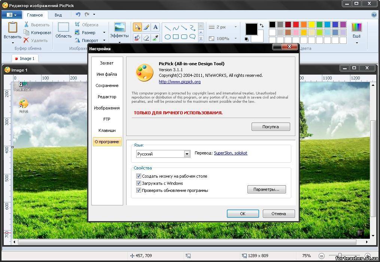Click the Отмена button
The image size is (380, 262).
(x=279, y=214)
